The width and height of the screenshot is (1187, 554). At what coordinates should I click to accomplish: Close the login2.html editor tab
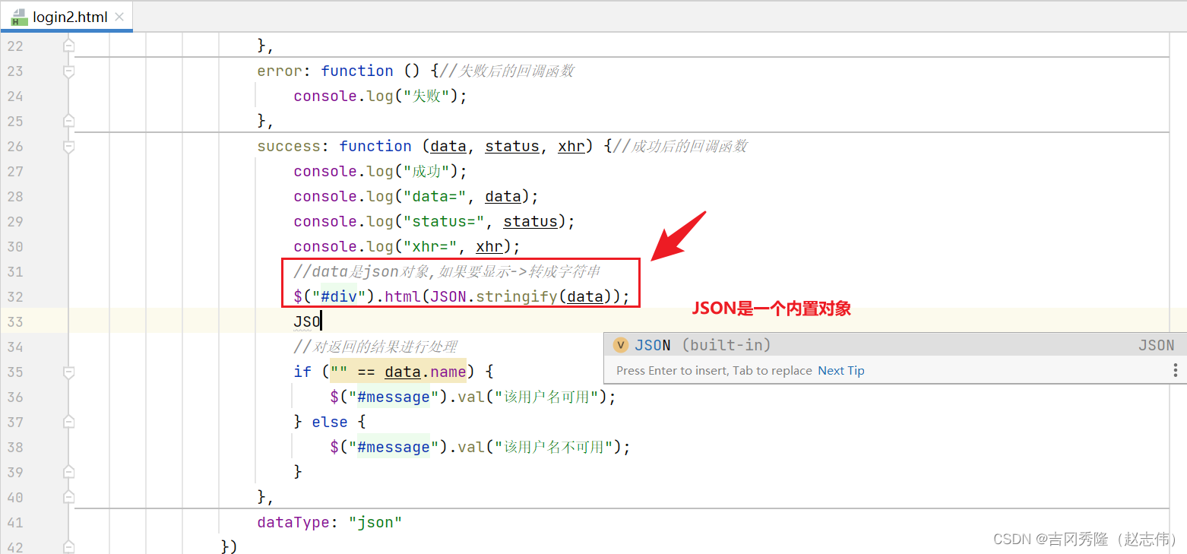click(119, 17)
